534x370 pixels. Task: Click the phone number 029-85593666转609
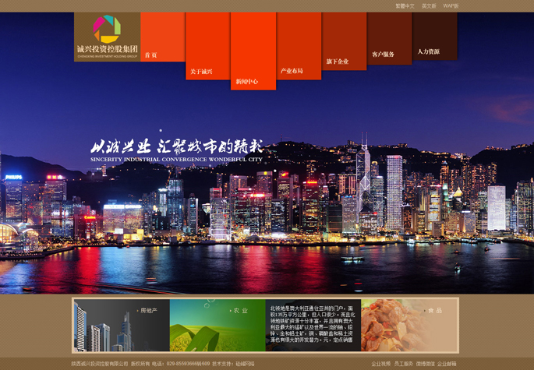click(x=188, y=364)
